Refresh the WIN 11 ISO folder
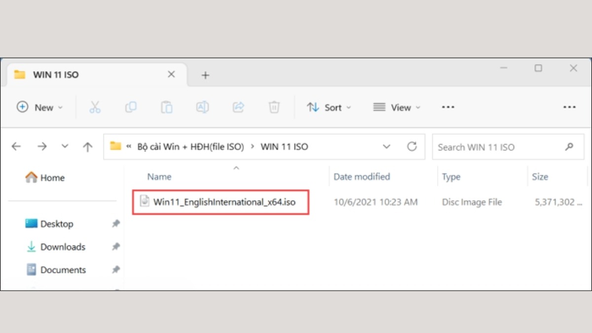Image resolution: width=592 pixels, height=333 pixels. [x=412, y=147]
